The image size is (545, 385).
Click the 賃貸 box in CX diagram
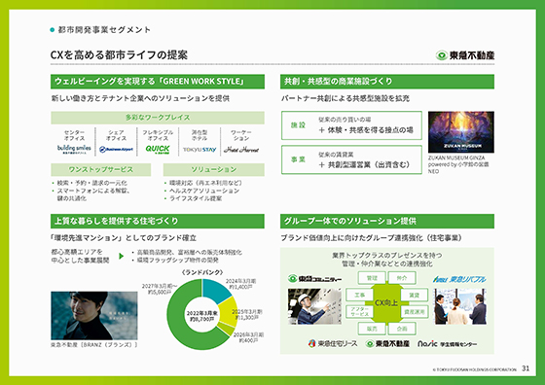point(415,296)
